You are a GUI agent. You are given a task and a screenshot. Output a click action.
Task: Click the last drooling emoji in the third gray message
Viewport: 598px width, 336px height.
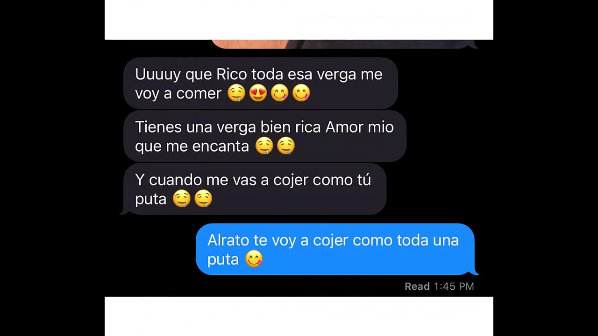coord(203,199)
